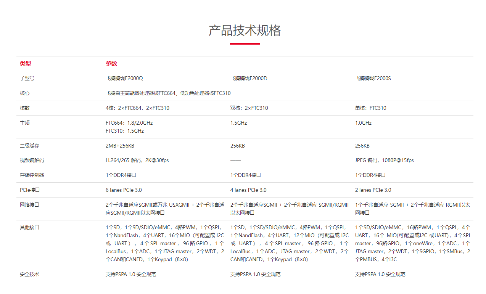Click 支持PSPA 1.0 安全规范 in the E2000S column
The image size is (486, 294).
tap(380, 275)
